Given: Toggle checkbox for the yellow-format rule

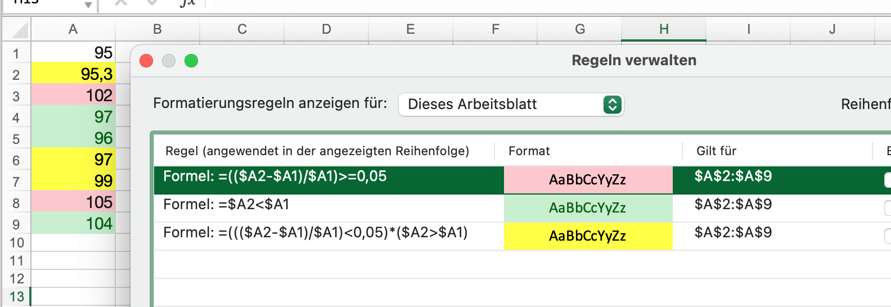Looking at the screenshot, I should [x=888, y=236].
